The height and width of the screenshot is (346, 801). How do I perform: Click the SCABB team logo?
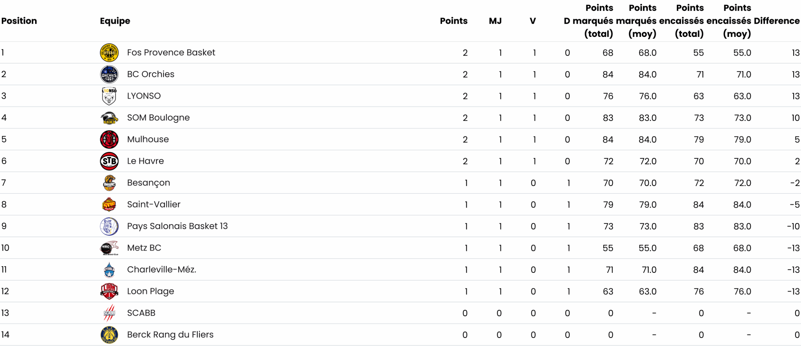109,313
